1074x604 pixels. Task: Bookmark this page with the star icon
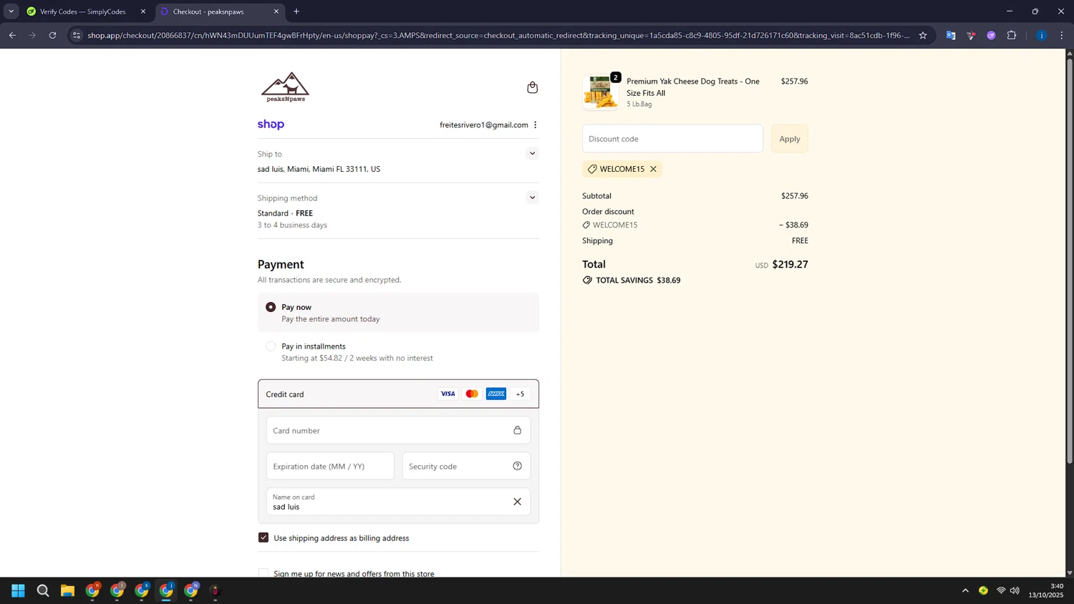pyautogui.click(x=923, y=35)
